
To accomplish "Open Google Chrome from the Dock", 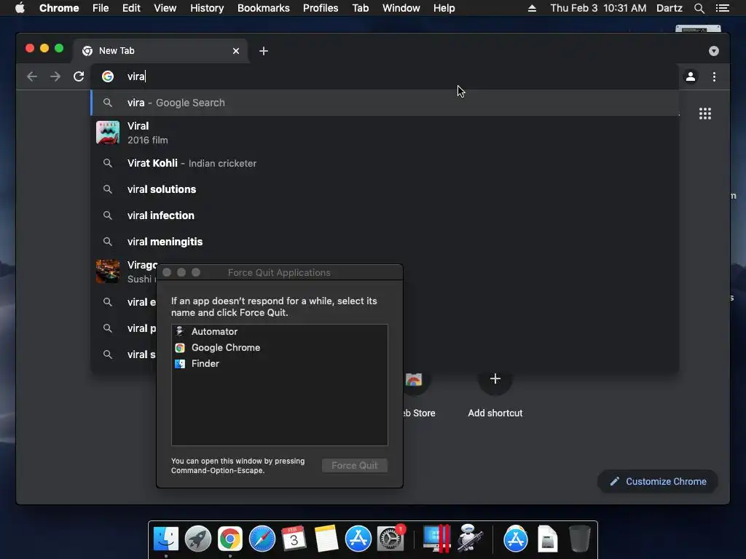I will click(x=229, y=539).
